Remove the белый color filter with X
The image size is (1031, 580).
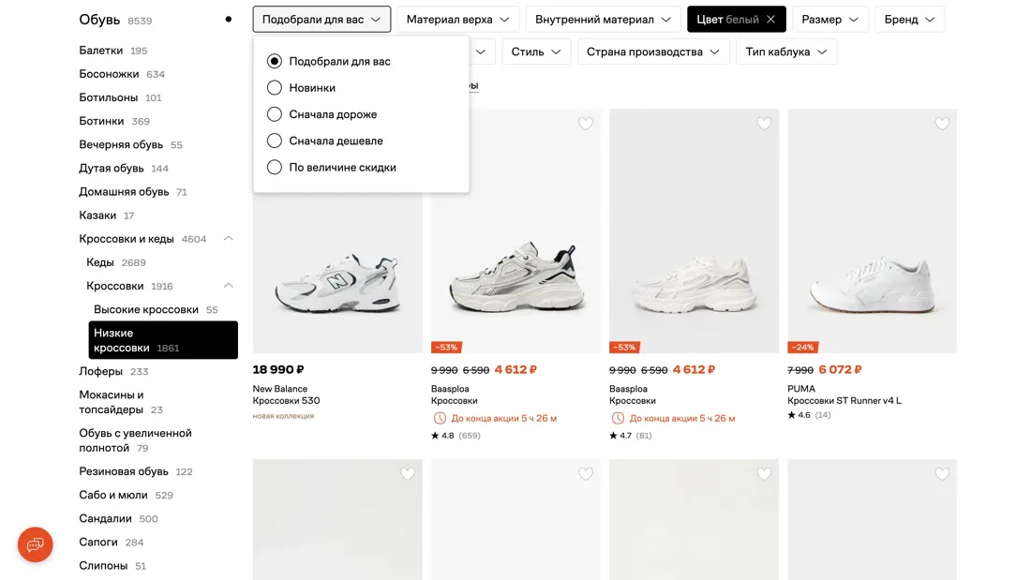pyautogui.click(x=770, y=20)
